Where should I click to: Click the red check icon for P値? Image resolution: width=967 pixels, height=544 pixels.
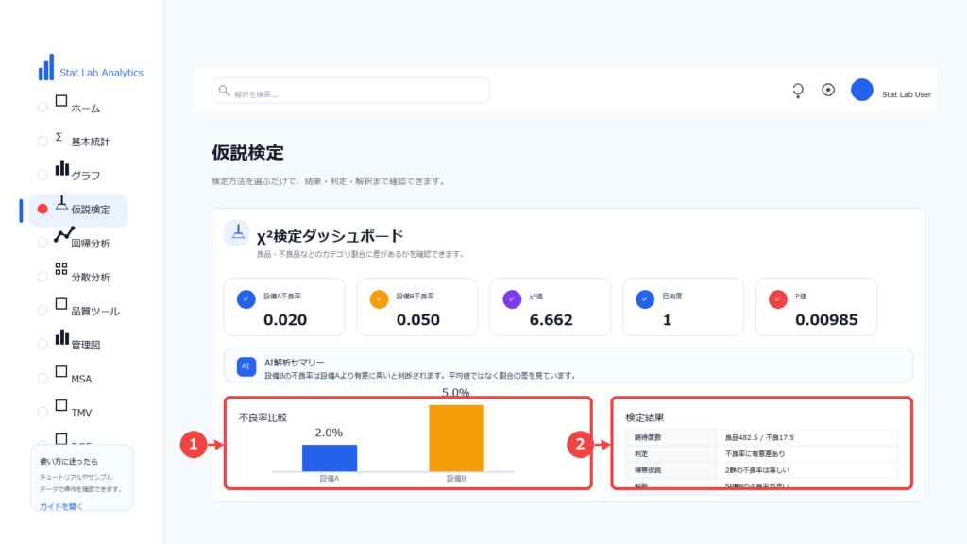coord(778,299)
